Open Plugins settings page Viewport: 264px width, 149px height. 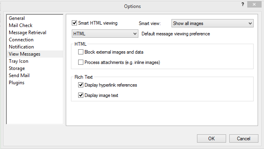pos(16,83)
